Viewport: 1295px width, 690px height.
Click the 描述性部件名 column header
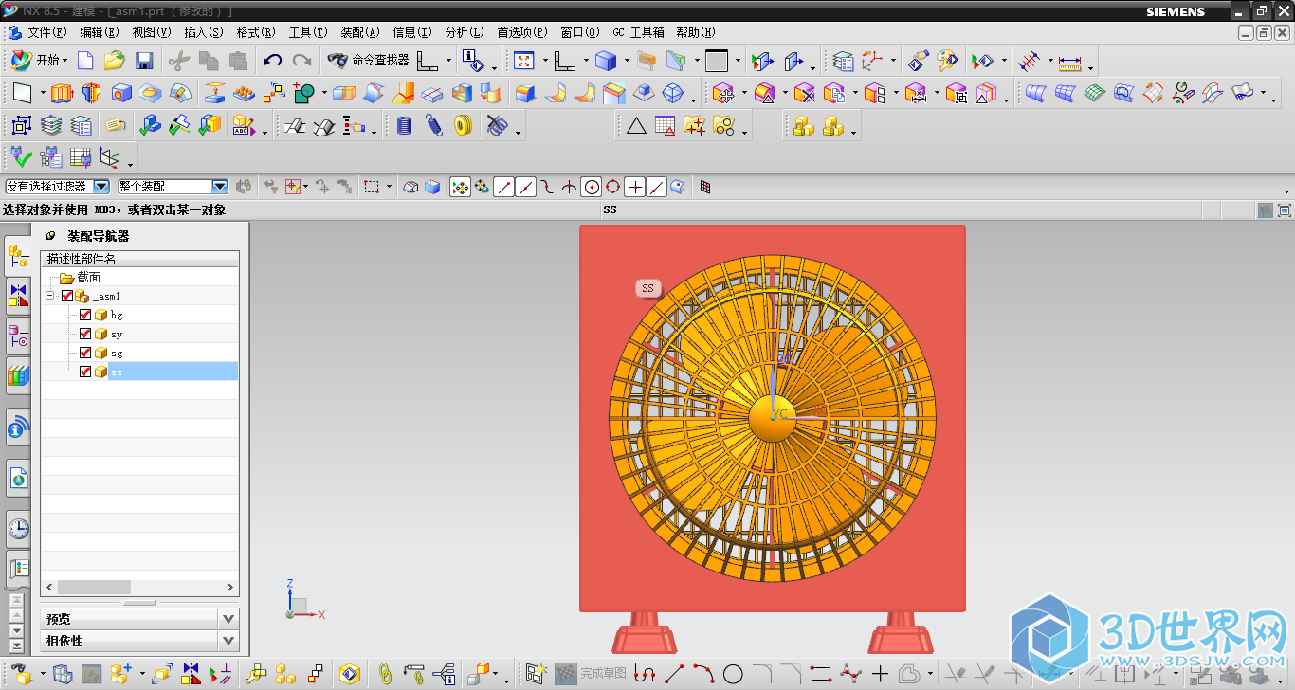click(x=139, y=259)
